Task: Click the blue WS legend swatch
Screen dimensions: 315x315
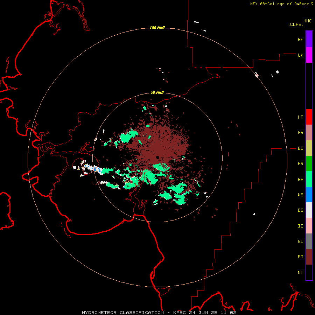Action: (x=309, y=195)
